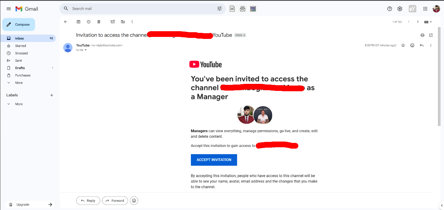This screenshot has width=444, height=210.
Task: Add emoji reaction beside the timestamp
Action: pos(412,45)
